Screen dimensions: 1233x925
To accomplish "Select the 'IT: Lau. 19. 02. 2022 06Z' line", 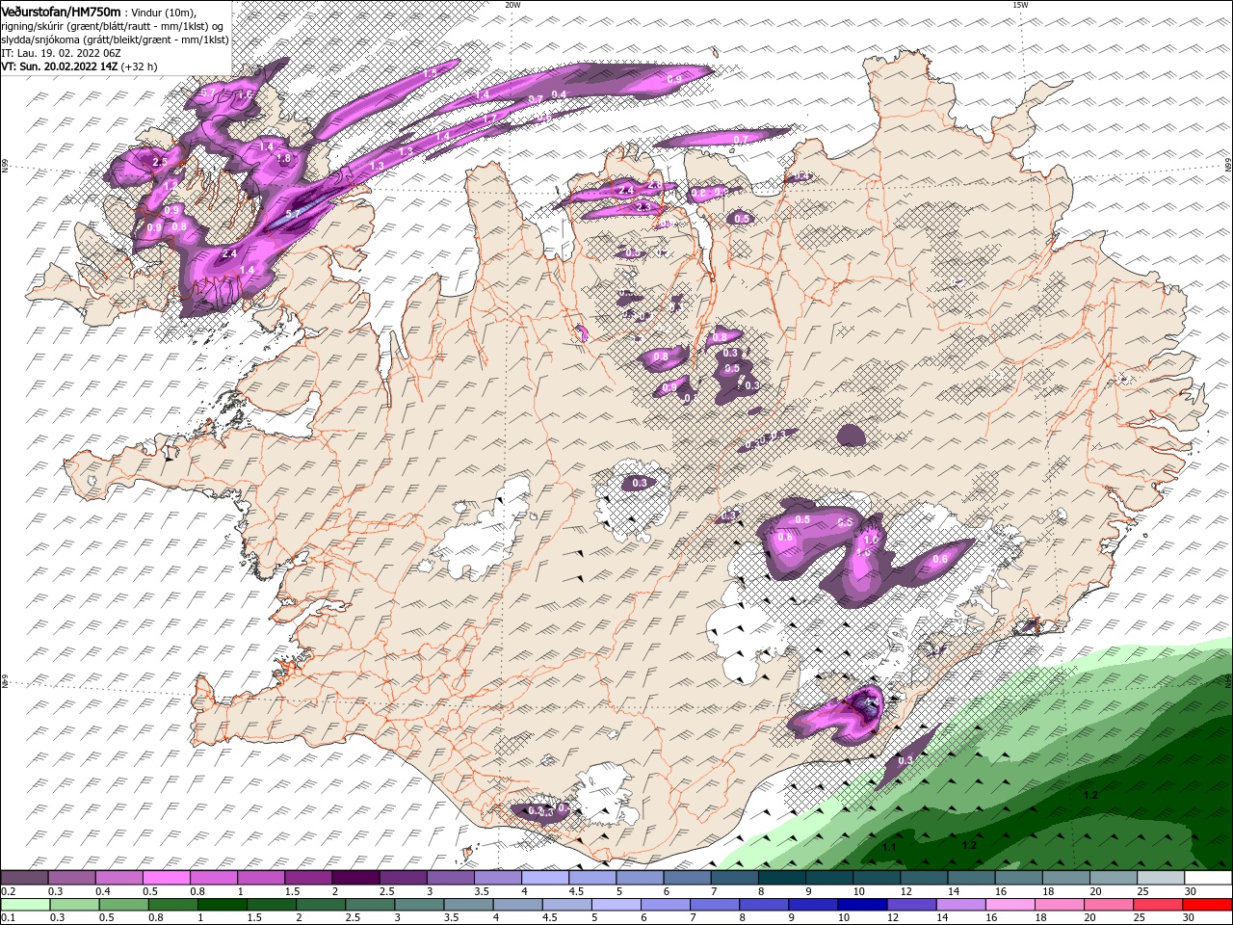I will click(61, 53).
